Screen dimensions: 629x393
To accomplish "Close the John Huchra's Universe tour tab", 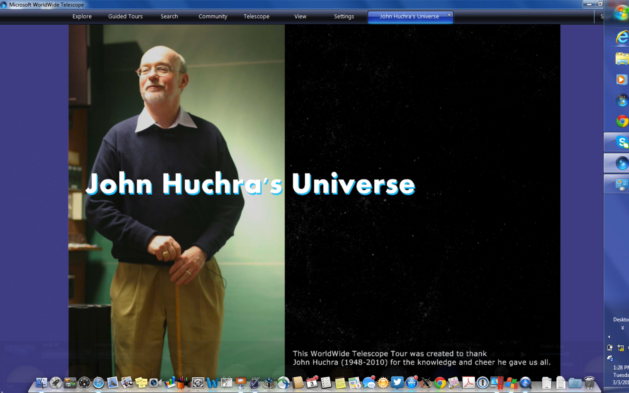I will point(449,15).
